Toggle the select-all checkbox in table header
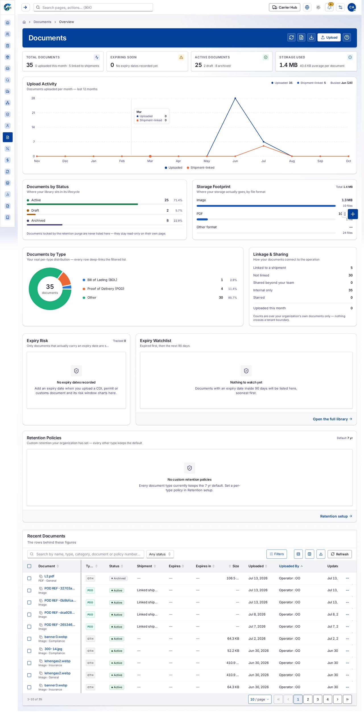This screenshot has height=723, width=364. 29,566
